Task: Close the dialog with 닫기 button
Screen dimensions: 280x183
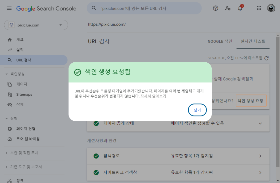Action: (x=197, y=110)
